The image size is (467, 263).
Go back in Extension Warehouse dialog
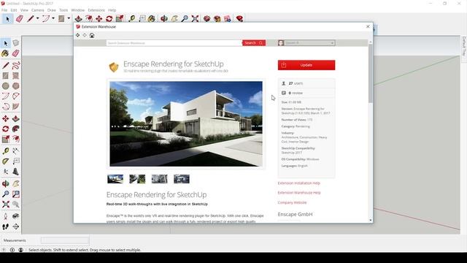(78, 35)
